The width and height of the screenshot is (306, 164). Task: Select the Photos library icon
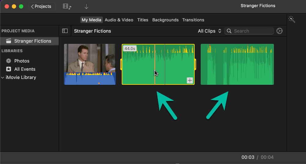(9, 61)
